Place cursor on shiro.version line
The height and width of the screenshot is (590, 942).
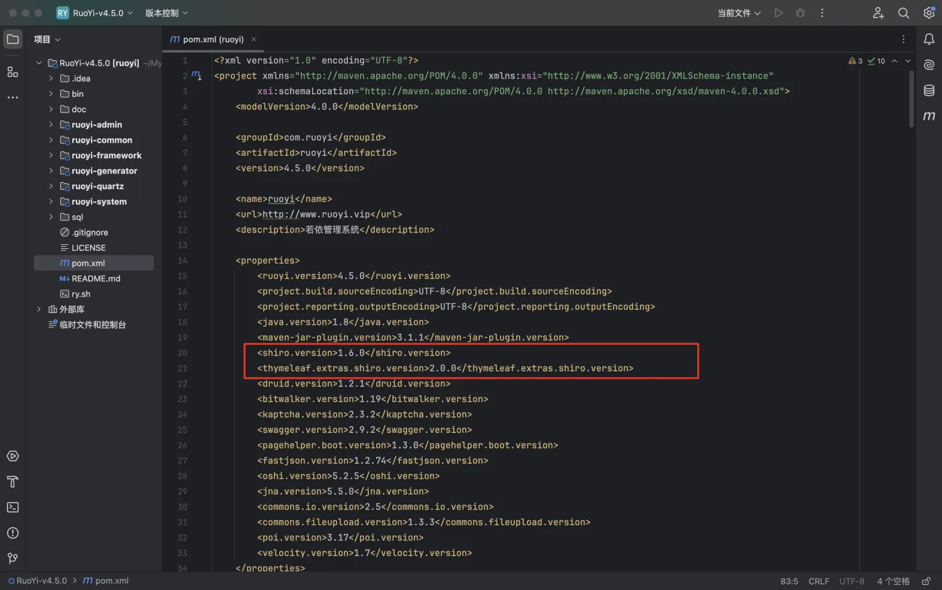pyautogui.click(x=354, y=353)
